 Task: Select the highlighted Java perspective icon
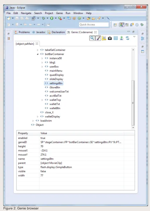pyautogui.click(x=122, y=25)
